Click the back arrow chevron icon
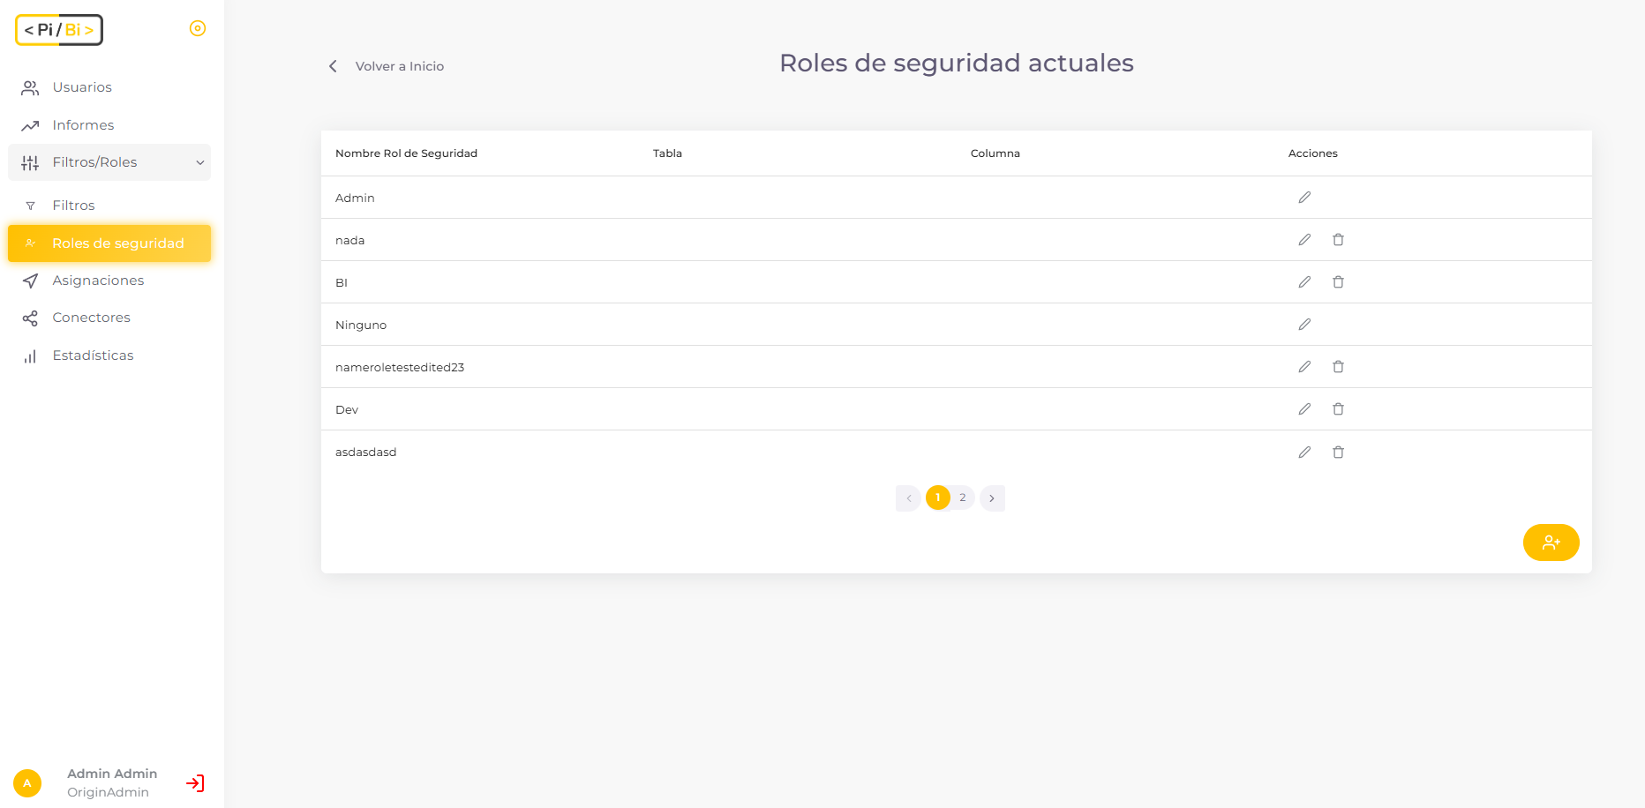Viewport: 1645px width, 808px height. [x=333, y=66]
